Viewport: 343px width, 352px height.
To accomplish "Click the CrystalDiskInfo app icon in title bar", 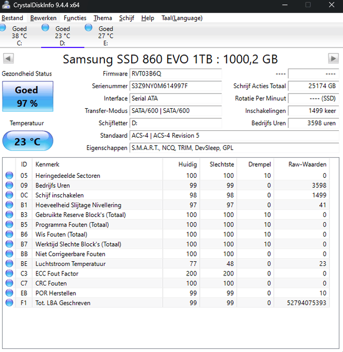I will (6, 5).
